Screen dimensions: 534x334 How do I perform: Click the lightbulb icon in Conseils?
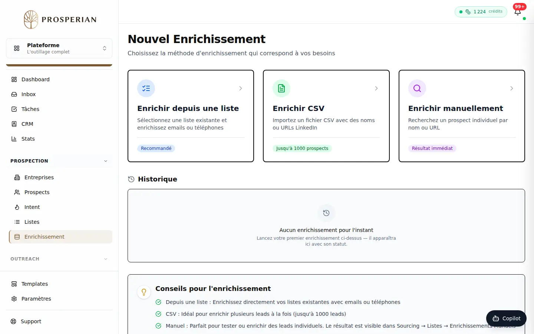[144, 292]
